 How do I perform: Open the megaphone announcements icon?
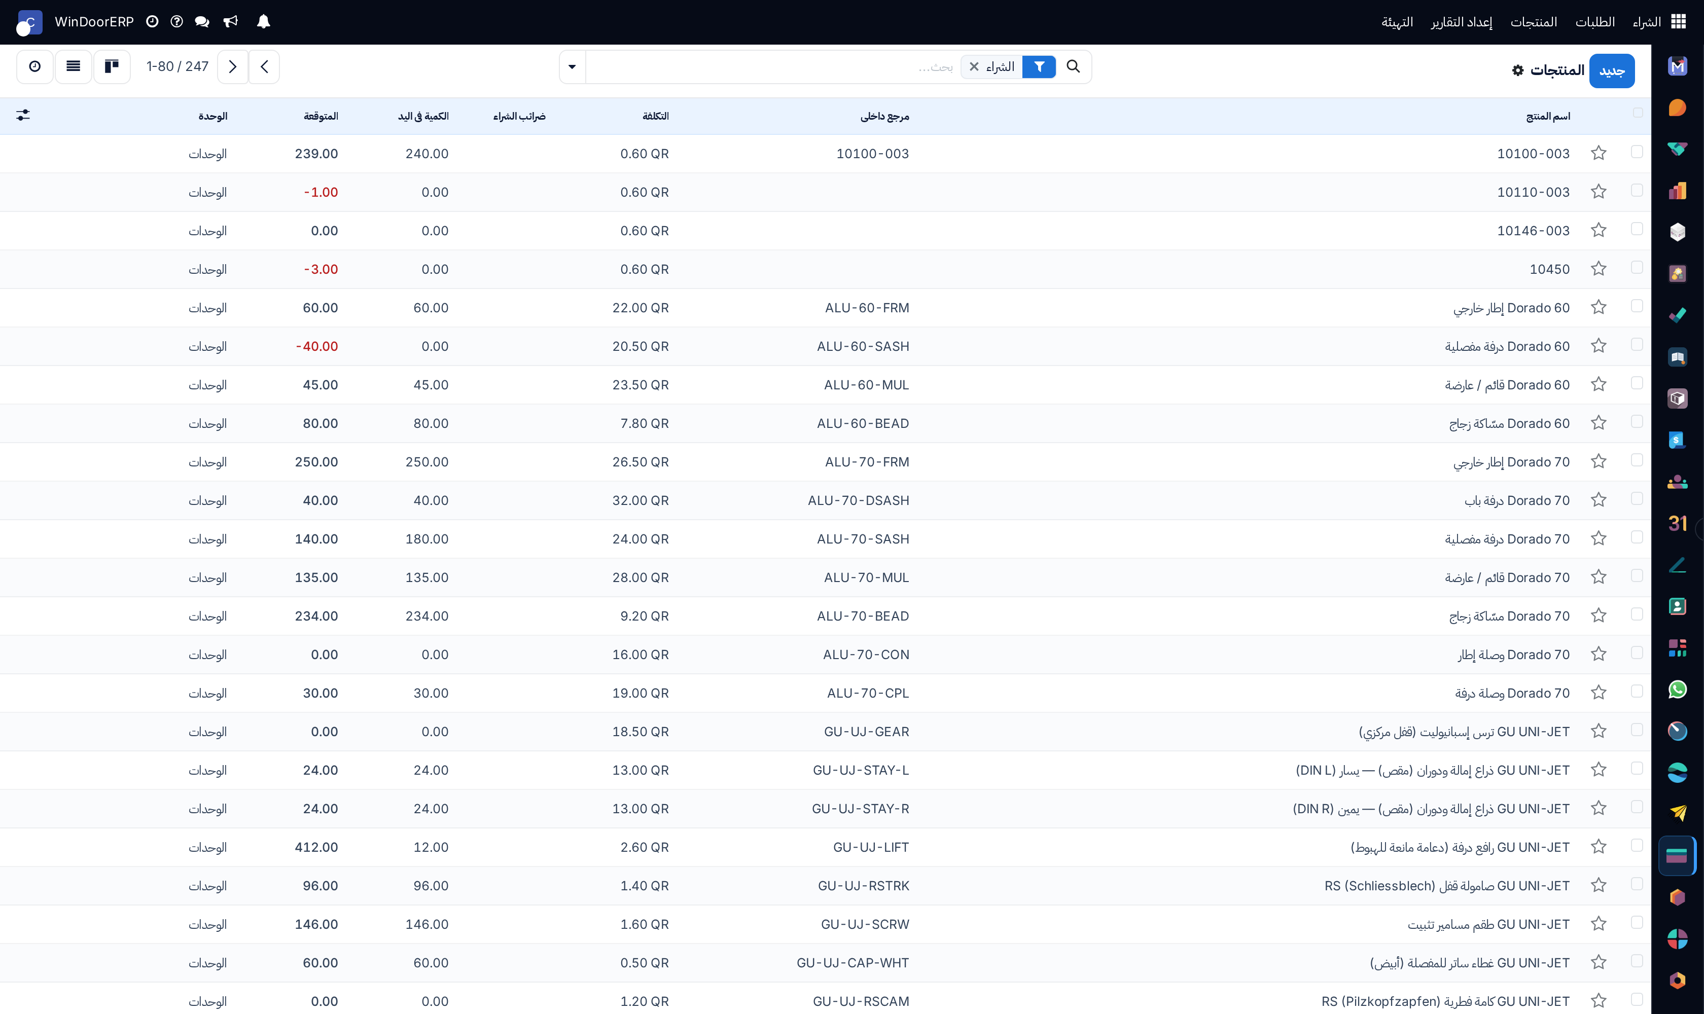click(x=231, y=22)
